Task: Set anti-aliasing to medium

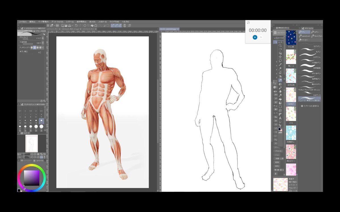Action: click(38, 47)
